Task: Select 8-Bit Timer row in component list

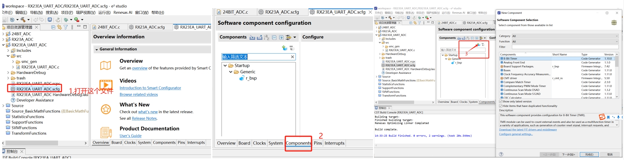Action: (557, 58)
